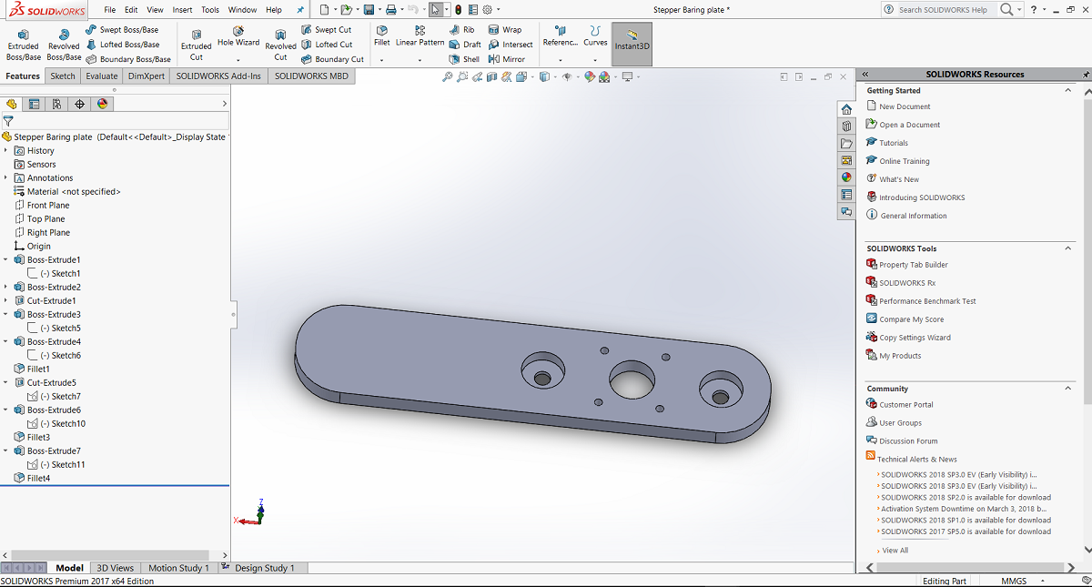Screen dimensions: 1092x587
Task: Apply the Fillet tool
Action: click(381, 36)
